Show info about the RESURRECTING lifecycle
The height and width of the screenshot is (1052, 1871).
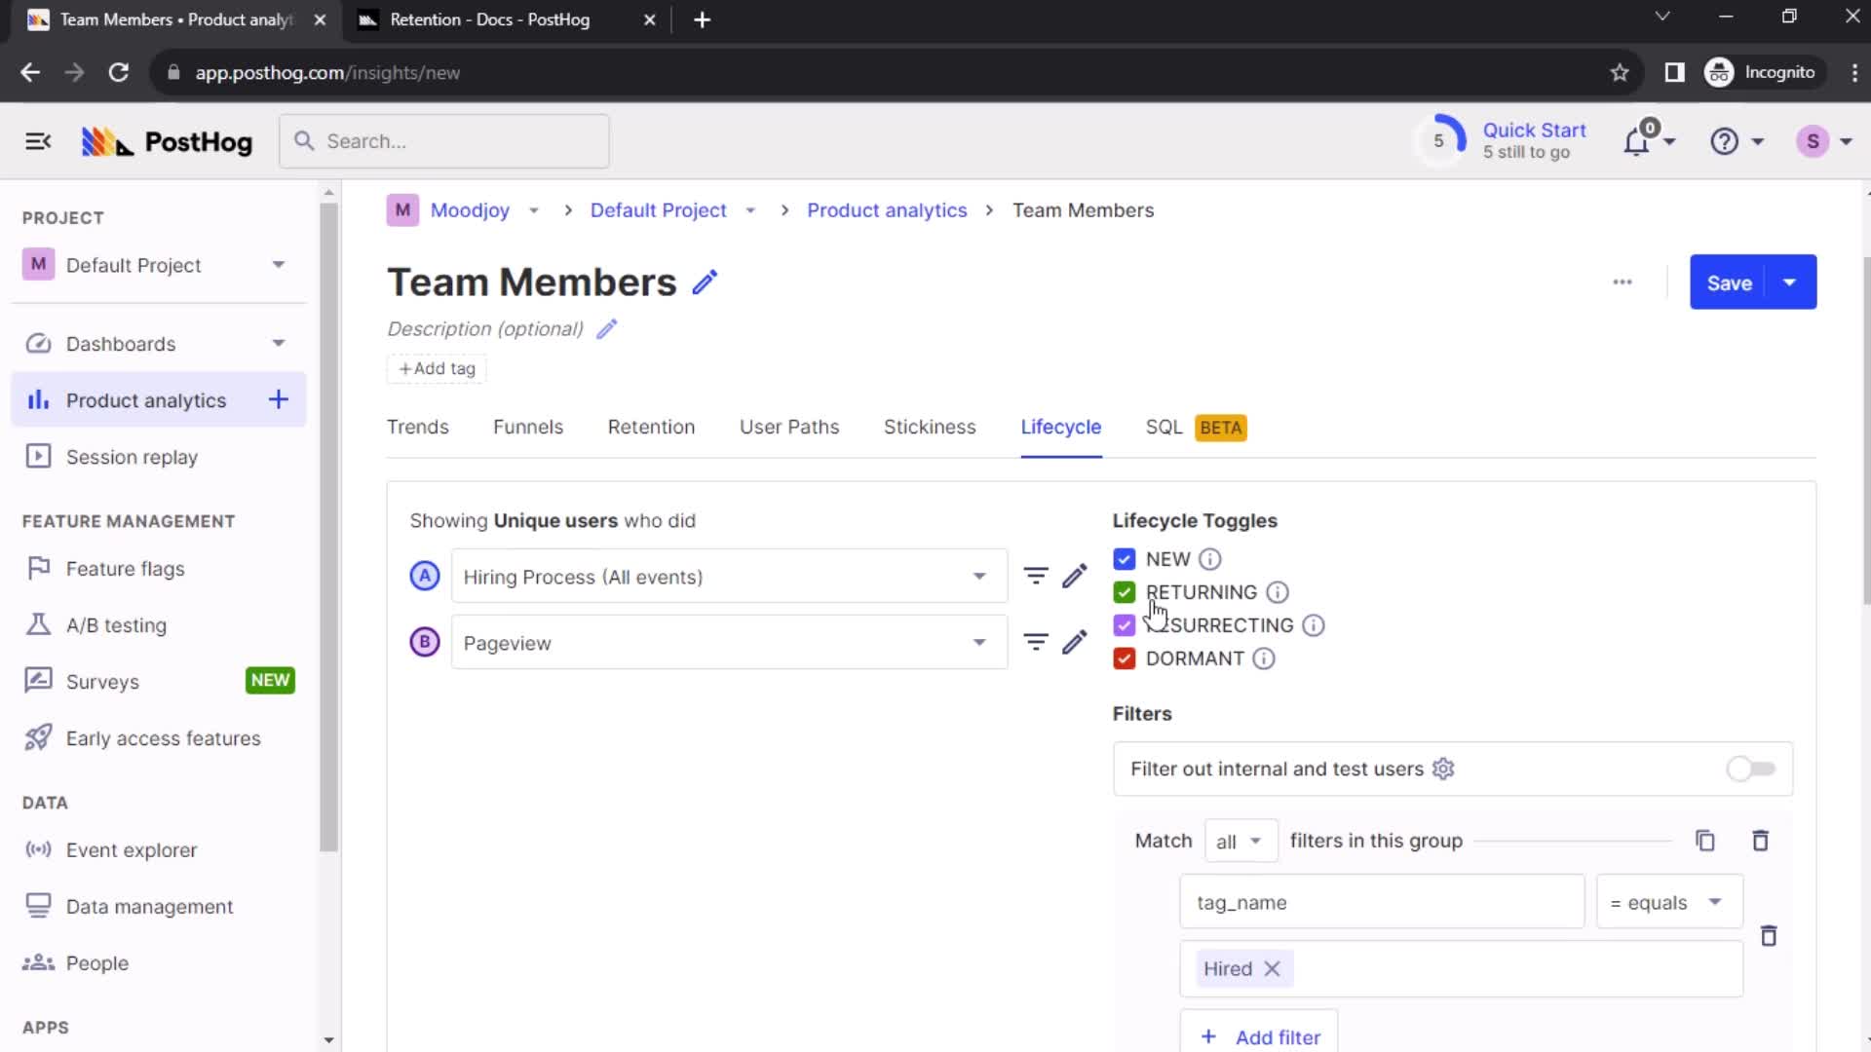[x=1313, y=625]
